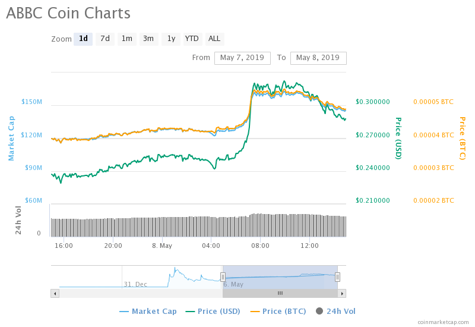The image size is (475, 327).
Task: Click the price peak near 08:00
Action: click(255, 84)
